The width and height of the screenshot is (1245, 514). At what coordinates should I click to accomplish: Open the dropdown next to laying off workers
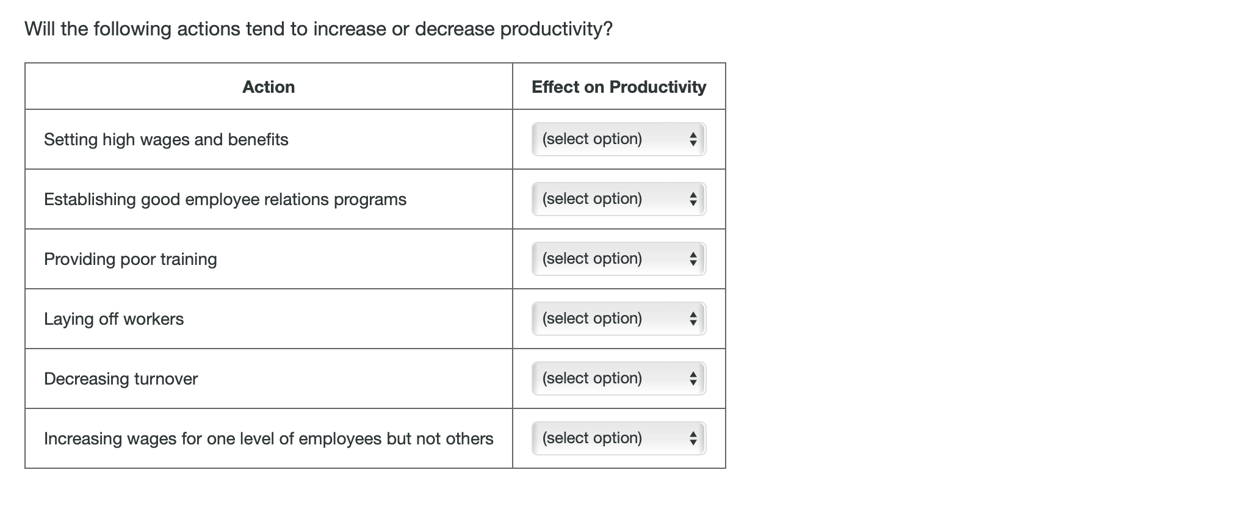coord(618,318)
